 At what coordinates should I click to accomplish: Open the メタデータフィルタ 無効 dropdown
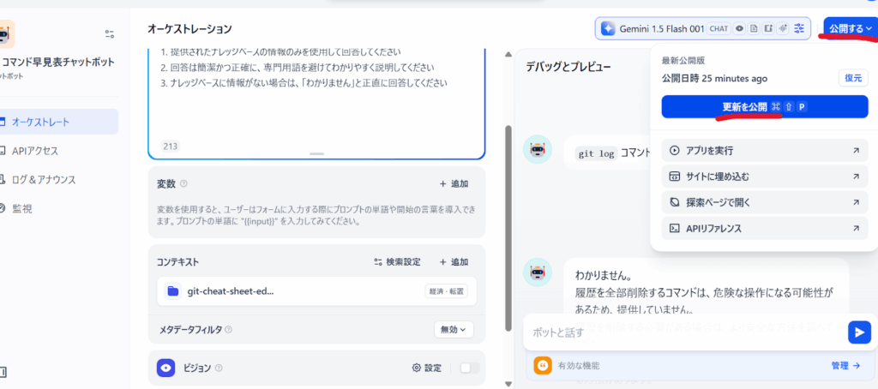point(454,329)
